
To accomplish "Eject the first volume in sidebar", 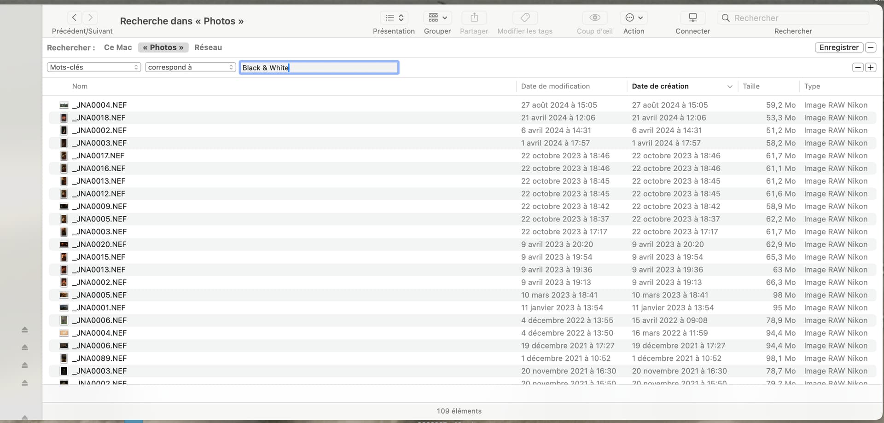I will point(25,330).
